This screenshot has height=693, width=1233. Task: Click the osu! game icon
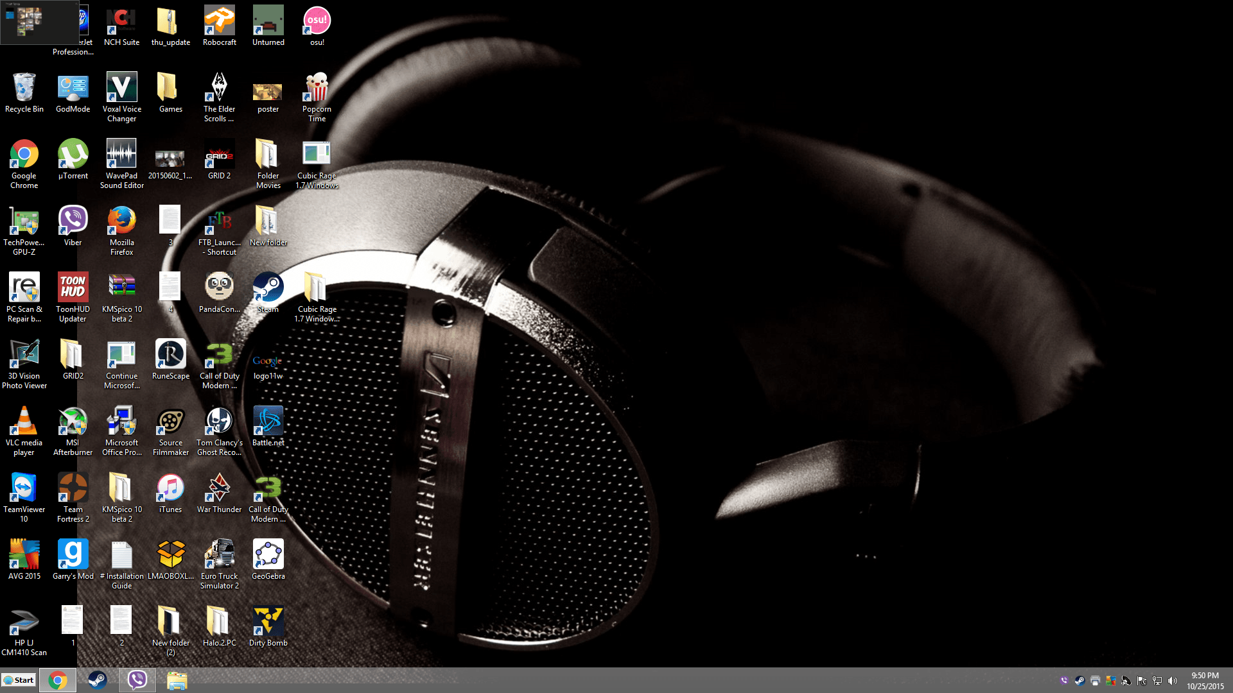(317, 21)
